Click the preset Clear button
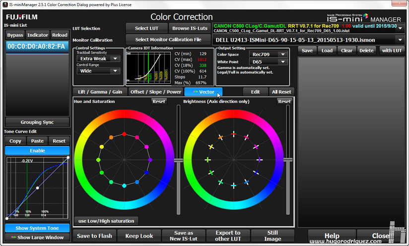 click(x=346, y=50)
